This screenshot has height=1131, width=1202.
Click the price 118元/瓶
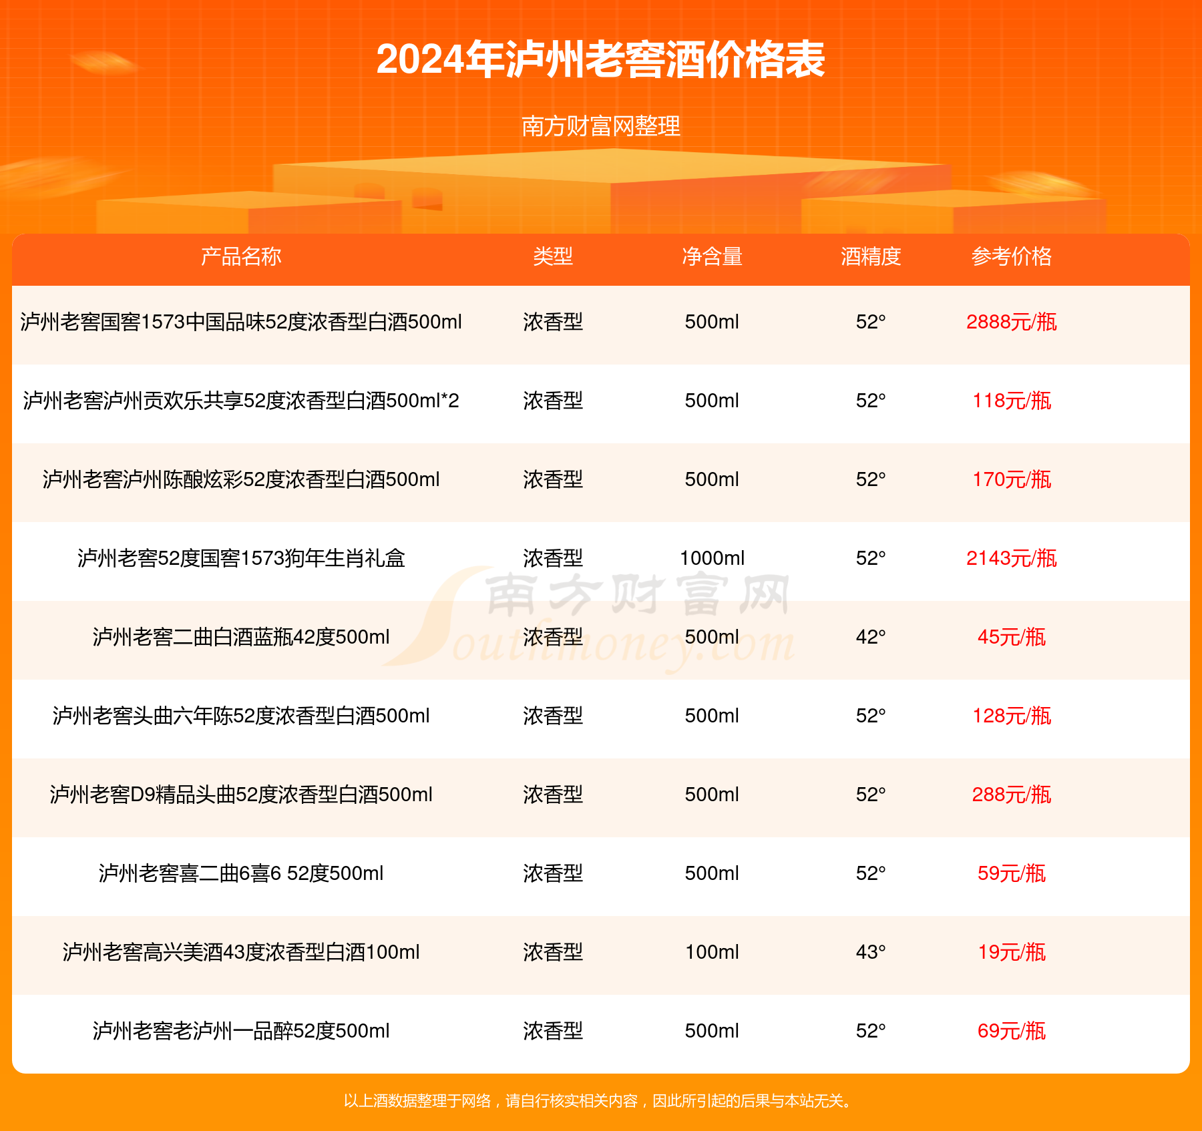click(1012, 401)
